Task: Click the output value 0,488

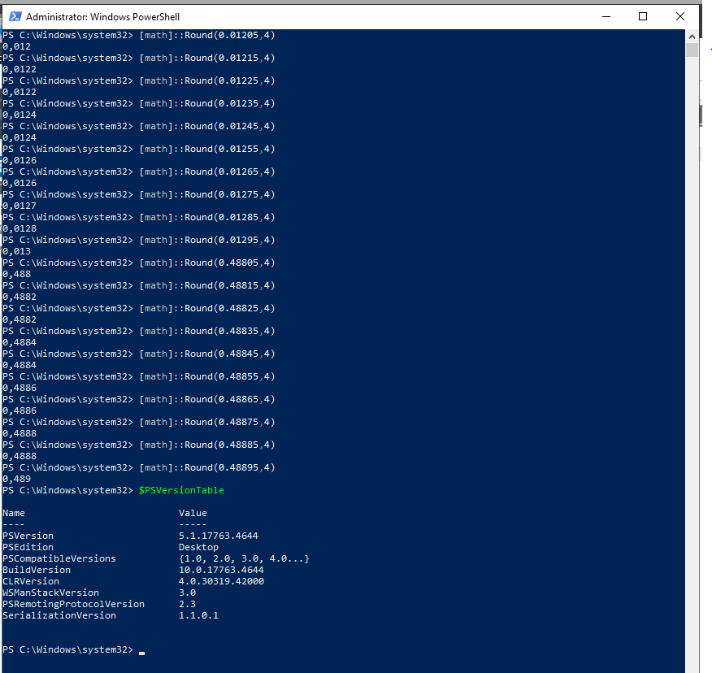Action: (17, 274)
